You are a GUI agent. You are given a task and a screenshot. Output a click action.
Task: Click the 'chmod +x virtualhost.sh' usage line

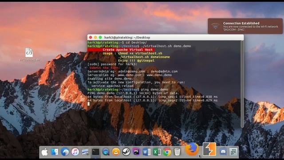[x=140, y=53]
